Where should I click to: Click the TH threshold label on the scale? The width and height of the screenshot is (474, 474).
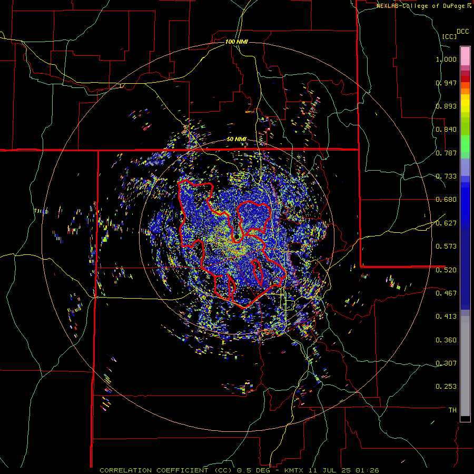[x=452, y=410]
